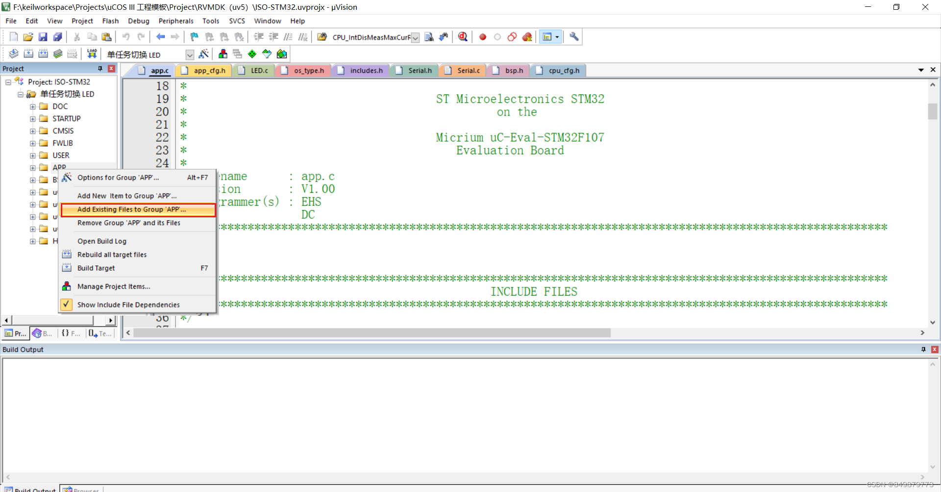
Task: Open the target selection dropdown 单任务切换 LED
Action: click(x=190, y=55)
